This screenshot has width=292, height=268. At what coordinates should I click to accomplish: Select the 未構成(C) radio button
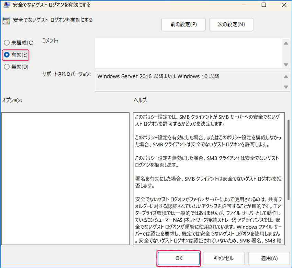(x=7, y=43)
